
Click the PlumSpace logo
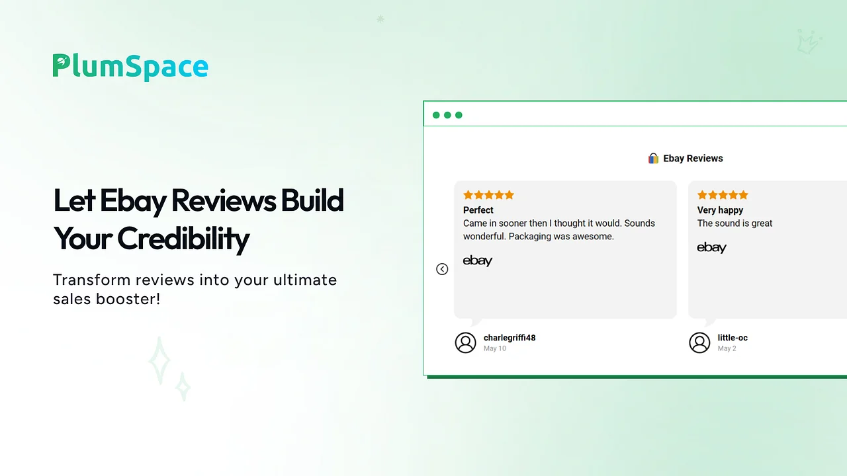tap(130, 67)
